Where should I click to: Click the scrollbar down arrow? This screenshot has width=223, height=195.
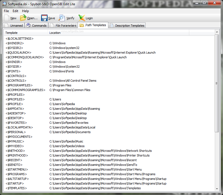[217, 189]
